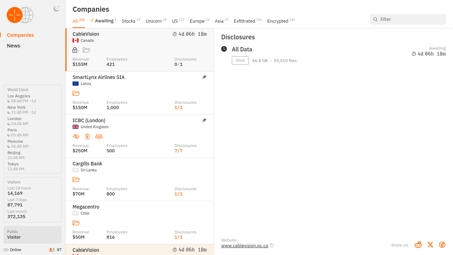Click Los Angeles in World Clock
The width and height of the screenshot is (453, 255).
click(x=19, y=96)
